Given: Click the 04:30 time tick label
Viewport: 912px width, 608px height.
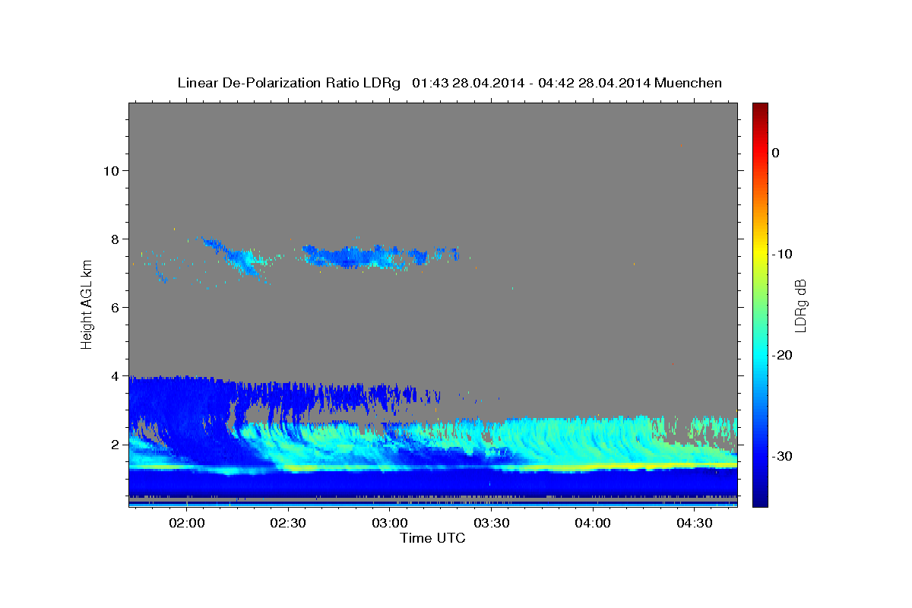Looking at the screenshot, I should (x=694, y=523).
